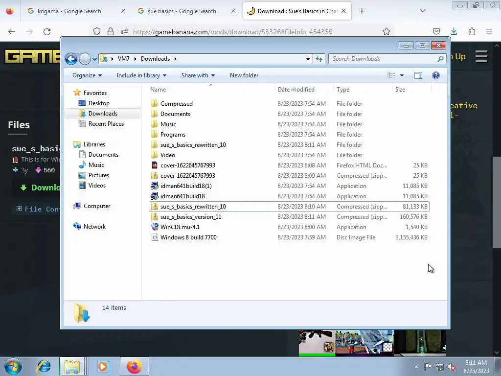
Task: Open Windows Media Player taskbar icon
Action: click(103, 366)
